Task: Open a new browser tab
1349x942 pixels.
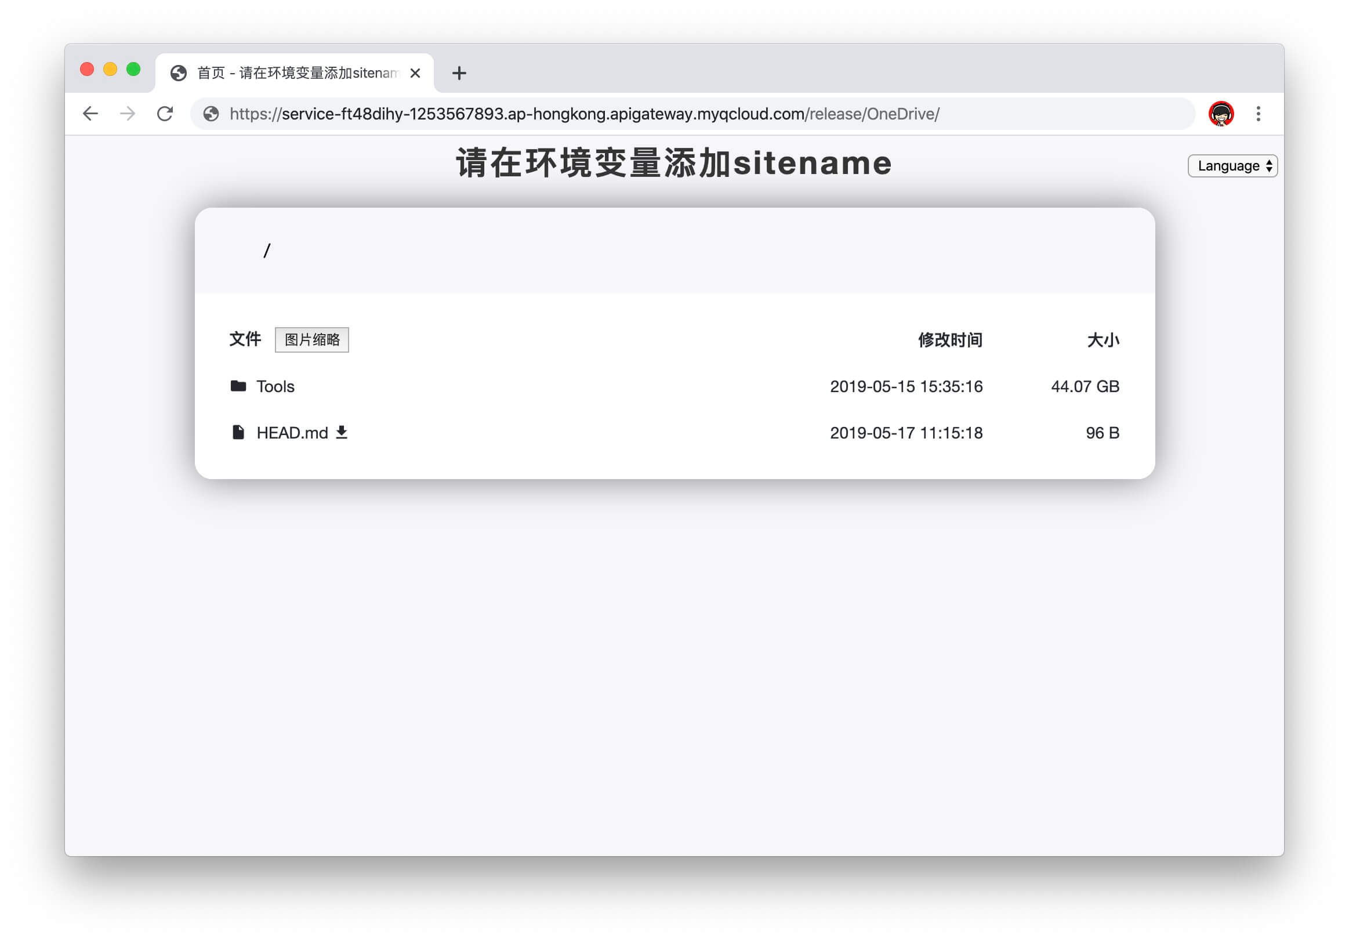Action: 459,73
